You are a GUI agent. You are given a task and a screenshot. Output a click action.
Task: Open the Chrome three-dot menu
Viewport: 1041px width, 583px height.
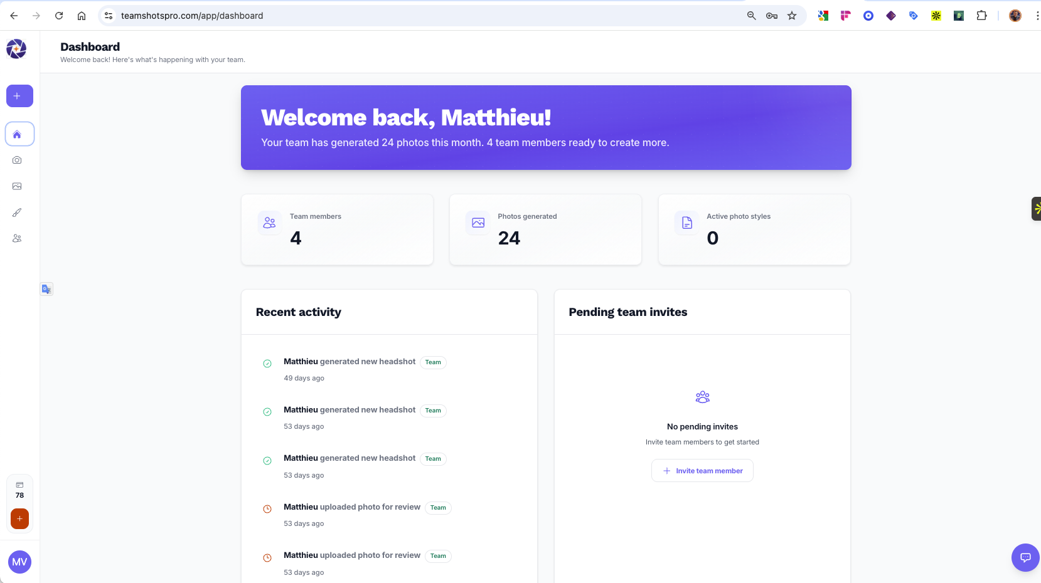tap(1037, 16)
